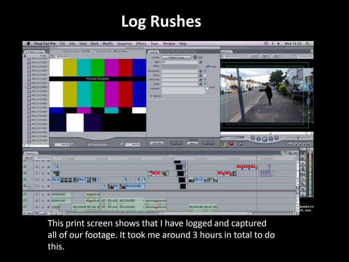The height and width of the screenshot is (262, 349).
Task: Click the Capture Clip button
Action: [176, 143]
